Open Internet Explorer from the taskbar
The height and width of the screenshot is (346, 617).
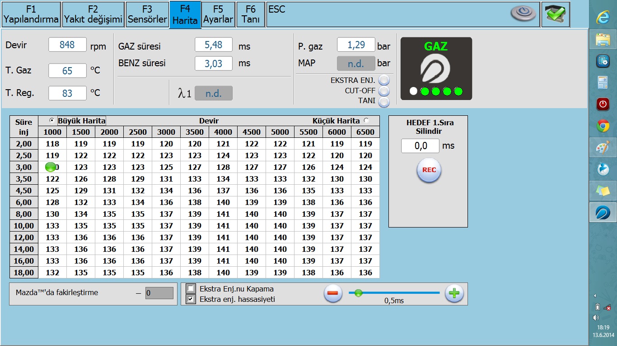(603, 17)
